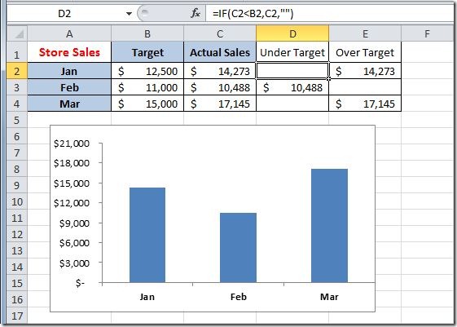This screenshot has height=327, width=457.
Task: Click the $3,000 axis label
Action: 74,263
